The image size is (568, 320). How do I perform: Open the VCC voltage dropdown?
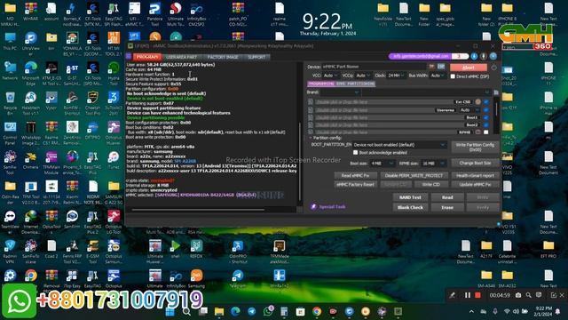330,76
